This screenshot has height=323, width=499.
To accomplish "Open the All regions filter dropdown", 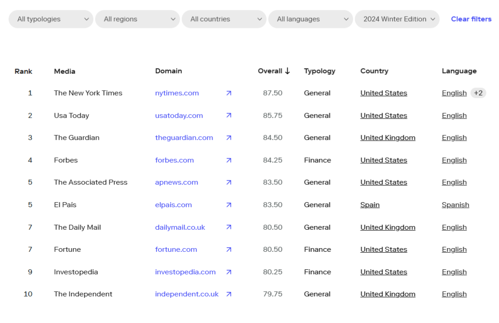I will (x=137, y=19).
